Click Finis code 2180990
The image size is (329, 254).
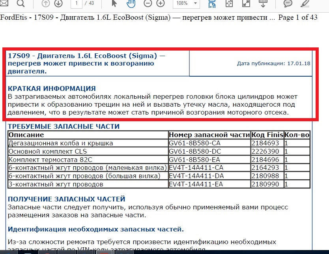pyautogui.click(x=265, y=184)
